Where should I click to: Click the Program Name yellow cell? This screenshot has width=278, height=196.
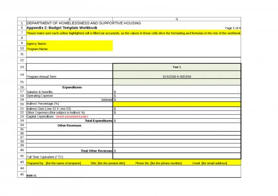click(70, 48)
